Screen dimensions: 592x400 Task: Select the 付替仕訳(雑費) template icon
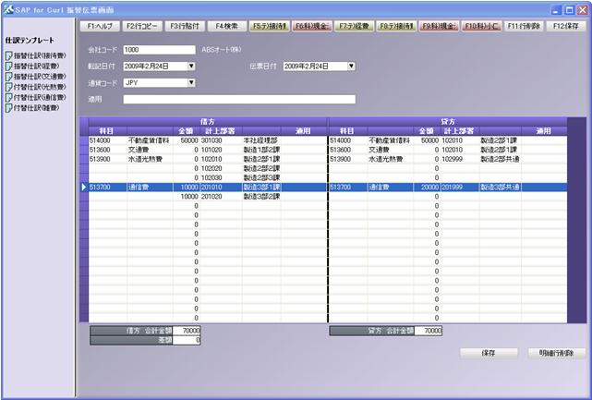[x=8, y=108]
